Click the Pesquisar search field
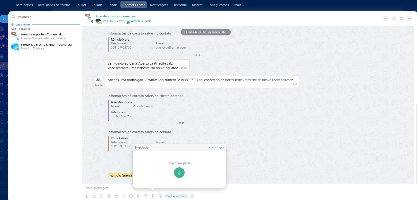 (x=46, y=17)
